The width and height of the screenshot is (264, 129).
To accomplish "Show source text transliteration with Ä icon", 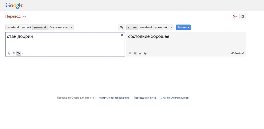I will [9, 53].
